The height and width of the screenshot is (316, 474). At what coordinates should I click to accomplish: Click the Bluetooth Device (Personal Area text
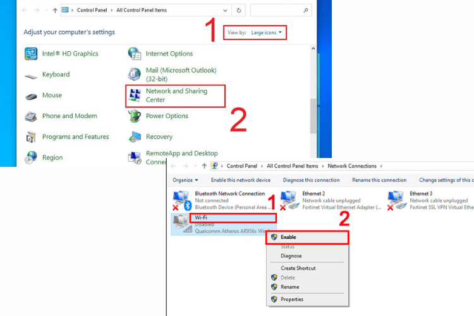point(233,207)
